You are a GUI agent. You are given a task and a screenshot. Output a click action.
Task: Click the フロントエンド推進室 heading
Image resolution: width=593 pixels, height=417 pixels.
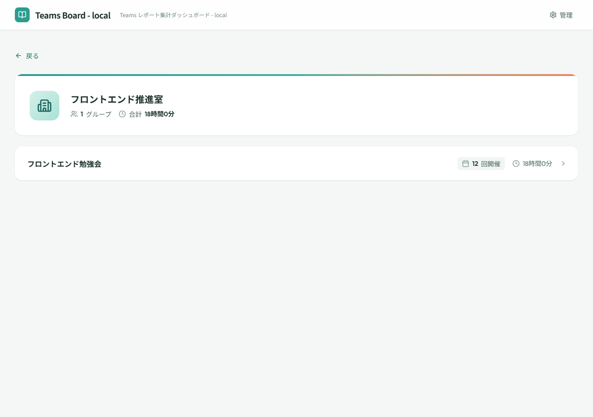click(117, 99)
